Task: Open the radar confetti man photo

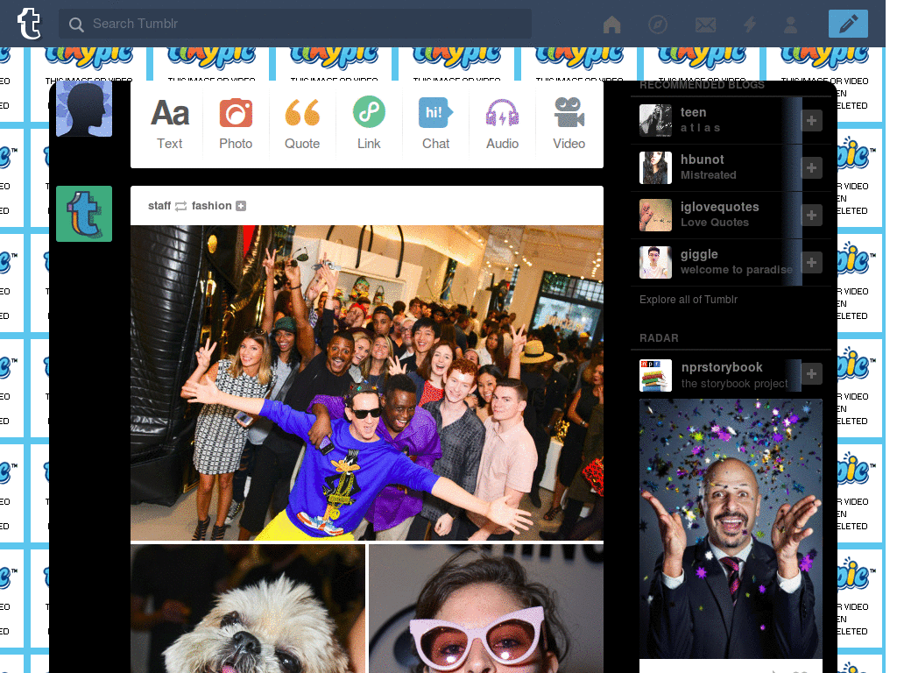Action: pyautogui.click(x=731, y=528)
